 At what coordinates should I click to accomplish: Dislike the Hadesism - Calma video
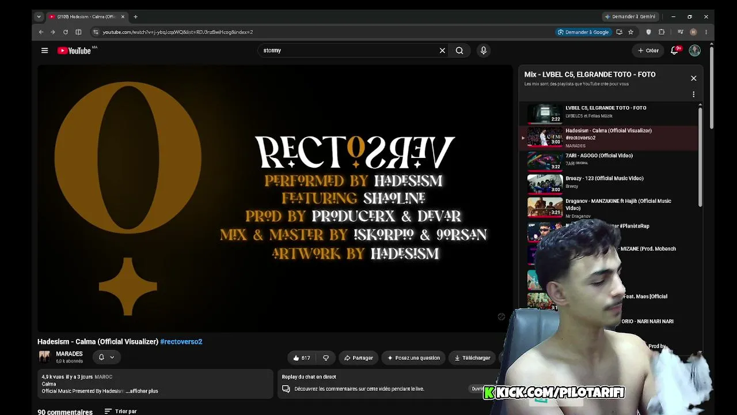pyautogui.click(x=326, y=358)
